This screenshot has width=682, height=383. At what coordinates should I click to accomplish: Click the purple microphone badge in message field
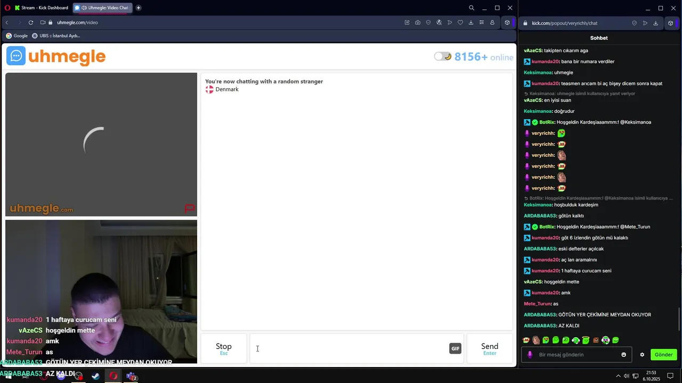[530, 355]
